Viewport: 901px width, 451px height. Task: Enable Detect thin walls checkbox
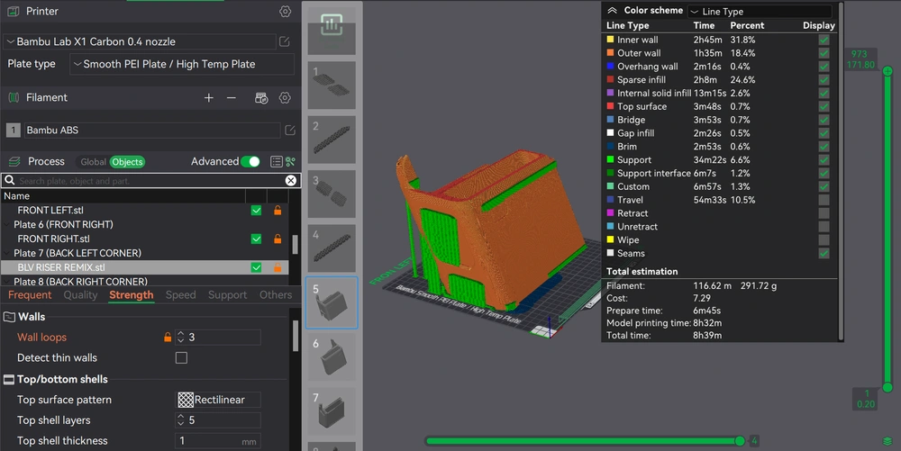181,358
